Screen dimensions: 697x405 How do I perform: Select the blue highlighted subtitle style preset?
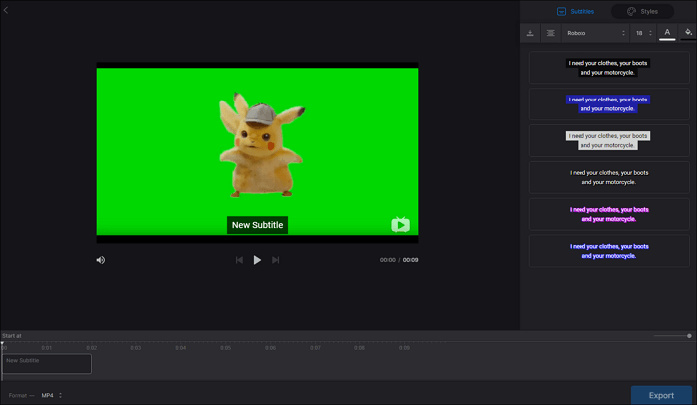click(x=607, y=103)
